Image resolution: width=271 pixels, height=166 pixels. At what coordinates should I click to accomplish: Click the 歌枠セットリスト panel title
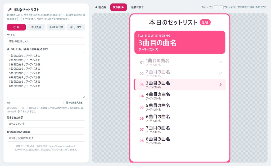[x=27, y=10]
